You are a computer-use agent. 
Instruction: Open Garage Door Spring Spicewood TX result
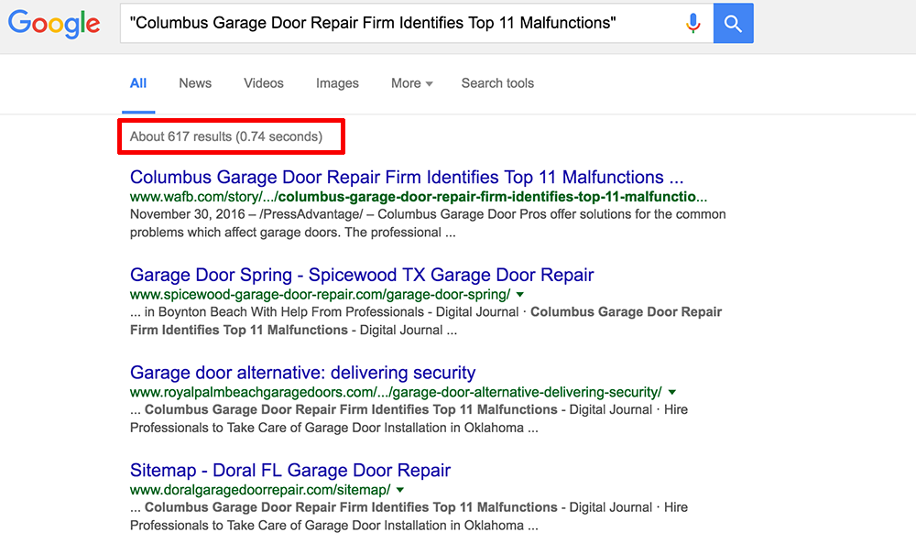click(x=362, y=275)
